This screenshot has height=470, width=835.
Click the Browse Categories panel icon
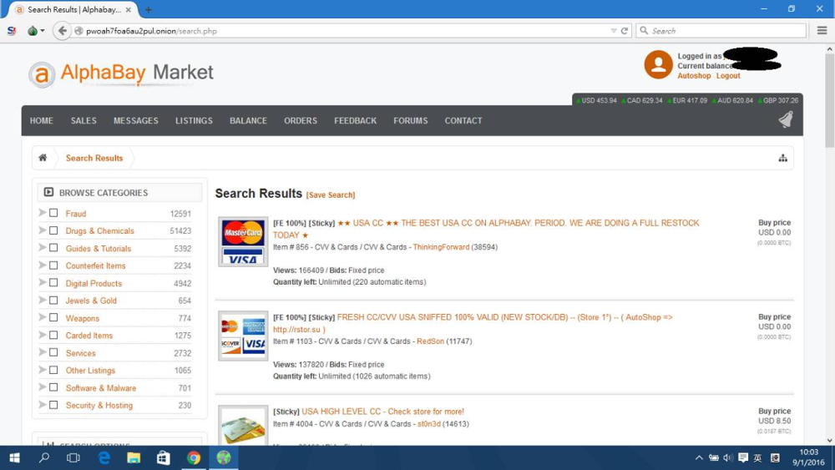(x=48, y=192)
